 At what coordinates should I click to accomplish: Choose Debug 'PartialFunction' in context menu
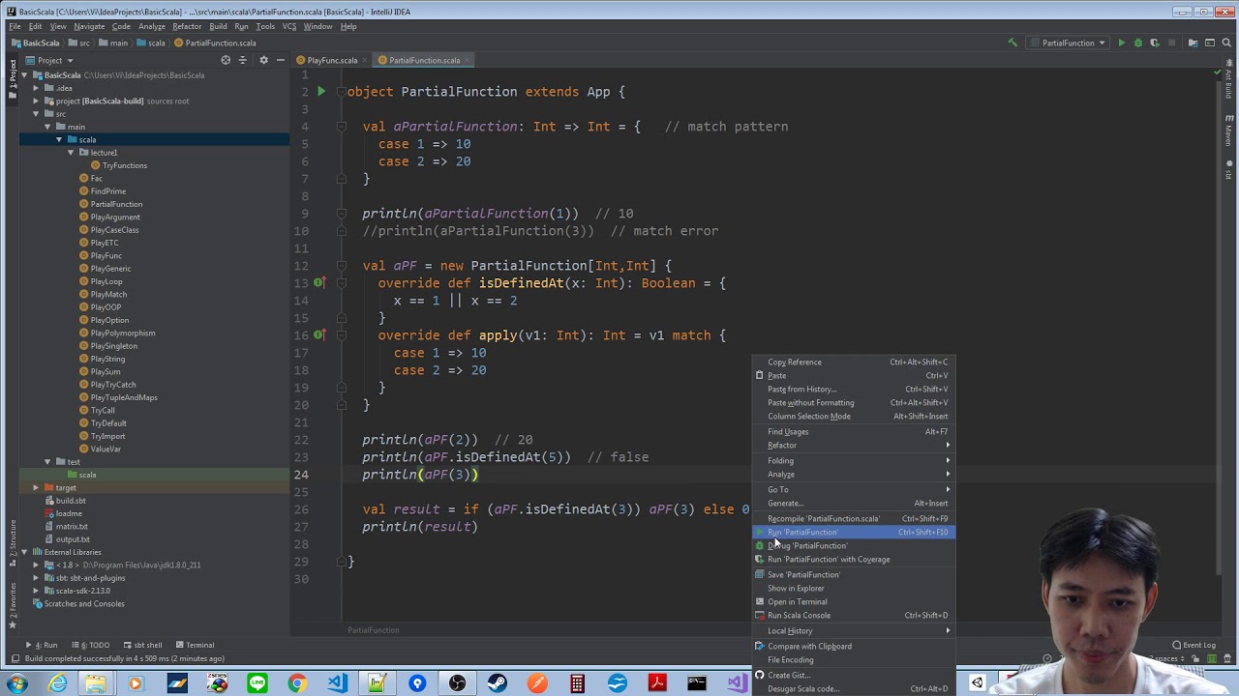point(854,545)
